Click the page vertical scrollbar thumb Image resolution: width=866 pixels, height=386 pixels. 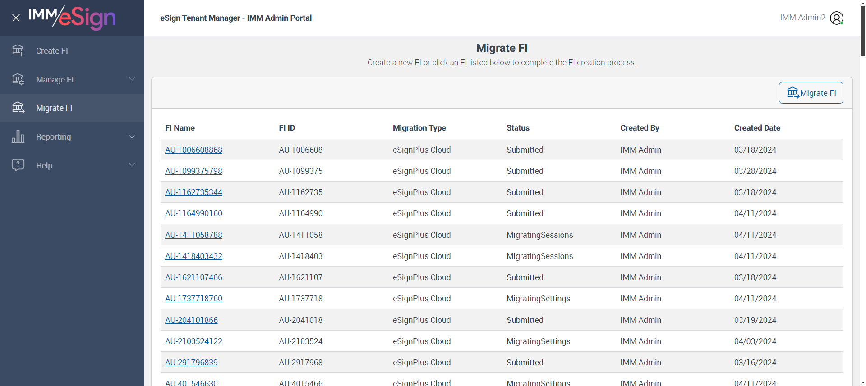point(863,31)
